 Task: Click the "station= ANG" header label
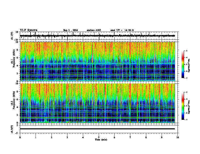tap(94, 30)
